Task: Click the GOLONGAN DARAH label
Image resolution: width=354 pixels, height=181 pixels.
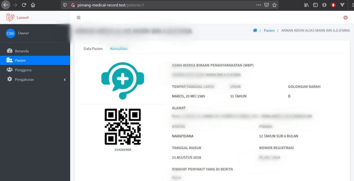Action: (x=304, y=87)
